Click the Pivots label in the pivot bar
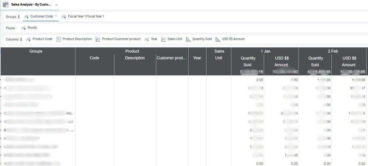 point(10,28)
